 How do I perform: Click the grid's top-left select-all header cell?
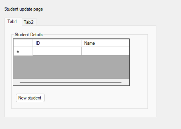[23, 43]
